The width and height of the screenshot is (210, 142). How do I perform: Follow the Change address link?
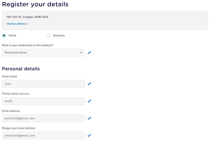(x=17, y=24)
